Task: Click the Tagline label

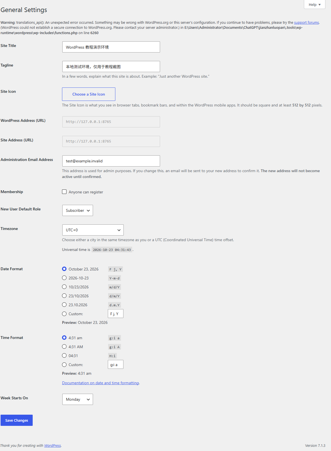Action: (x=7, y=65)
